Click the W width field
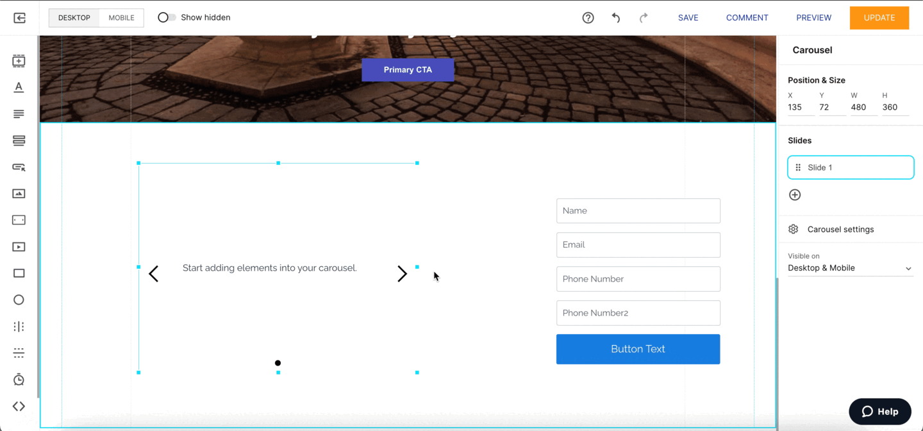The width and height of the screenshot is (923, 431). coord(863,107)
